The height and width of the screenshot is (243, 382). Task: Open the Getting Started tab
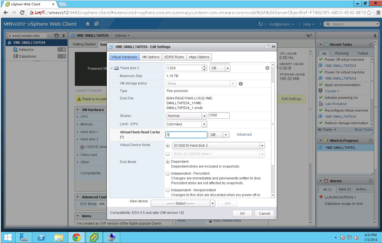[84, 44]
